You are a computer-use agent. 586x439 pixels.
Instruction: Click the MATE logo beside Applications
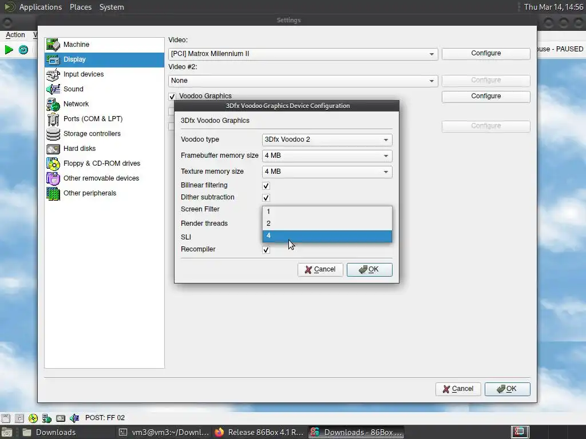(10, 7)
